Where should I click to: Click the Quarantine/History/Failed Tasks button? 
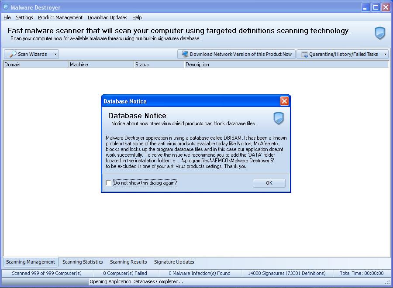[342, 54]
